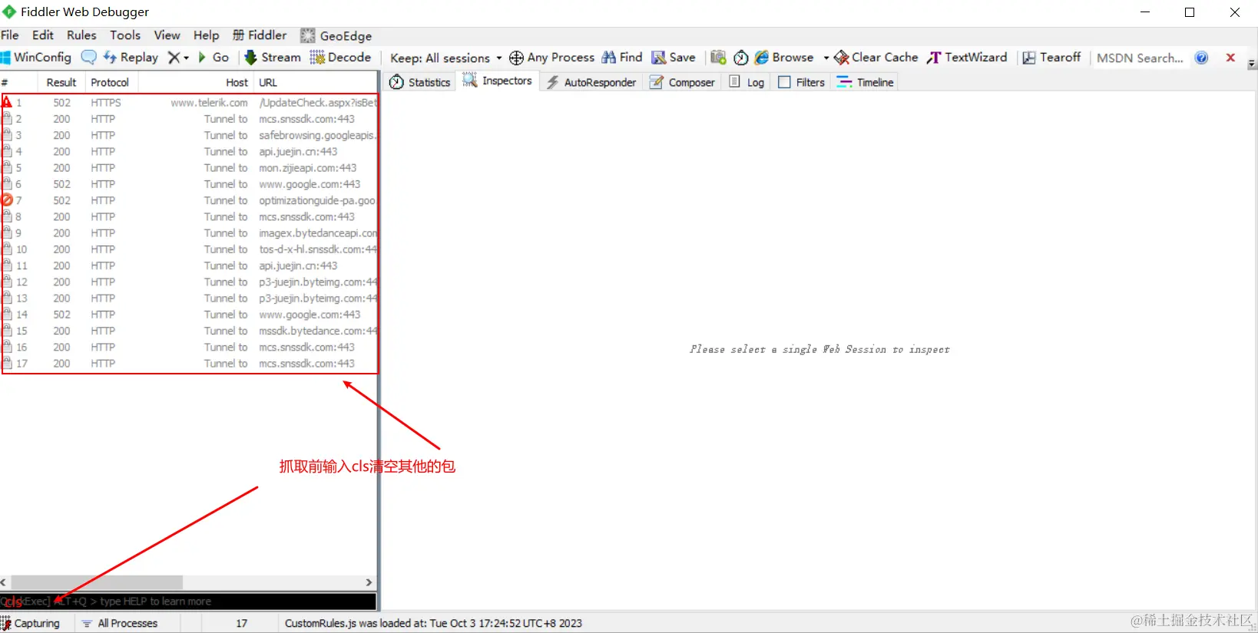Click the camera screenshot icon

[x=718, y=58]
